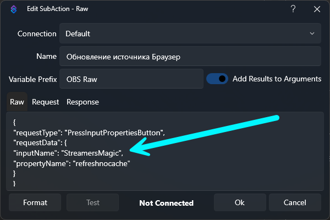The image size is (330, 220).
Task: Select the Raw tab
Action: 17,102
